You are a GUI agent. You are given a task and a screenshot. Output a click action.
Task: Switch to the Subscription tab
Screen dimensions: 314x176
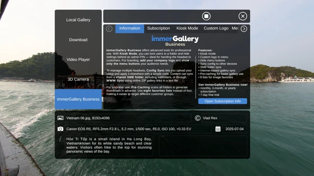[158, 28]
